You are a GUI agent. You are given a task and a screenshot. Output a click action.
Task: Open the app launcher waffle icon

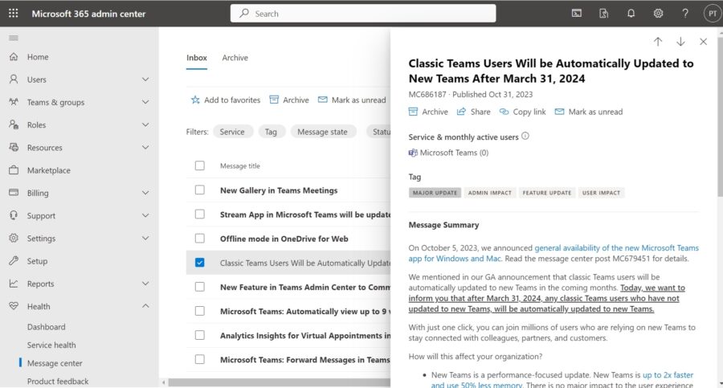(14, 14)
